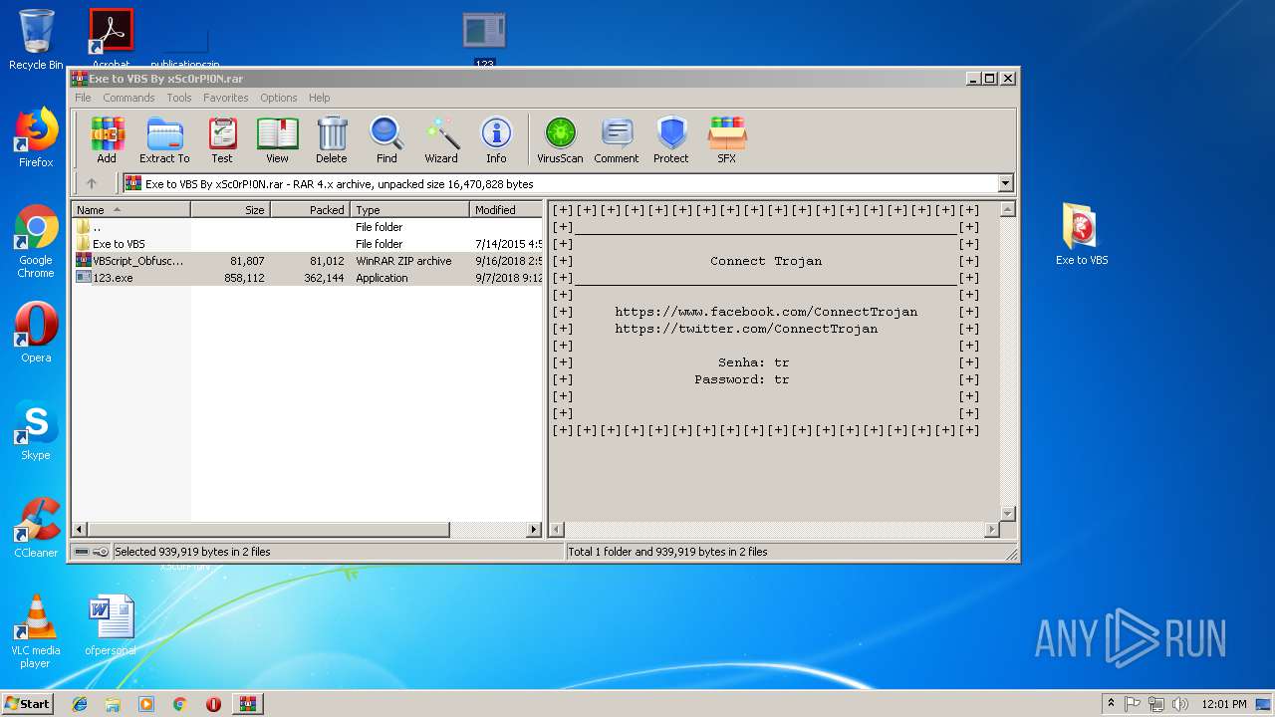Open the View toolbar icon
The image size is (1275, 717).
[277, 139]
